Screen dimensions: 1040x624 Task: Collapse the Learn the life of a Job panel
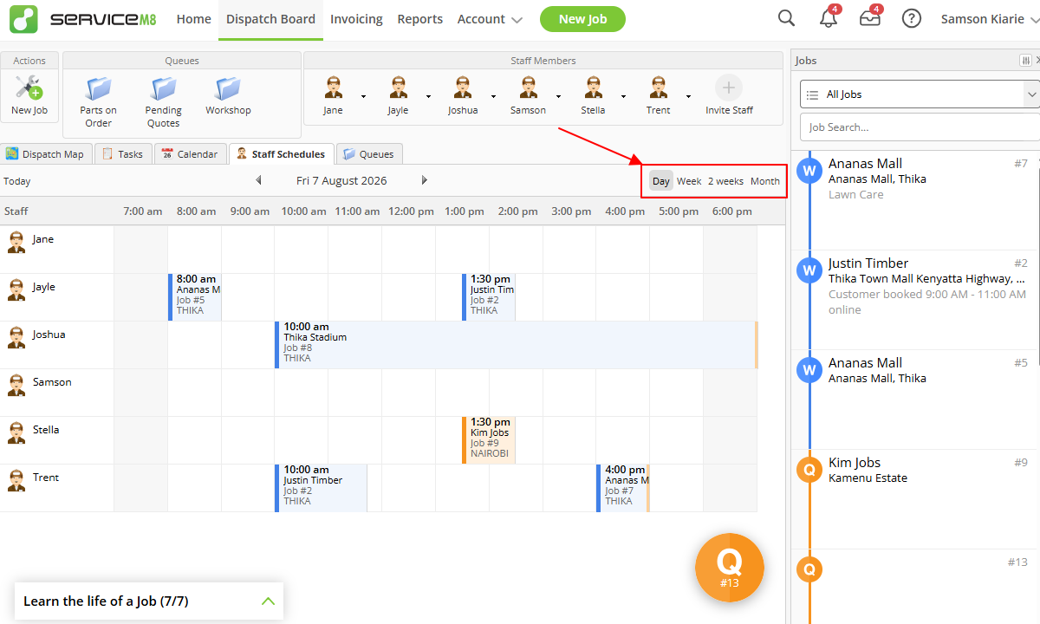tap(268, 601)
